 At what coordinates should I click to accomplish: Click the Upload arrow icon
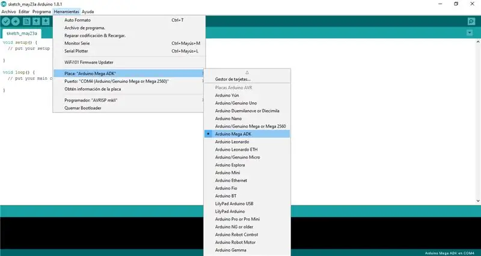point(16,21)
